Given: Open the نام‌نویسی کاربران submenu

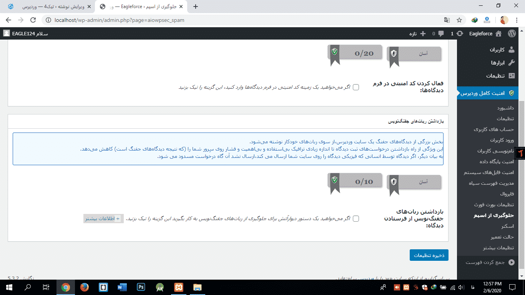Looking at the screenshot, I should pyautogui.click(x=495, y=151).
